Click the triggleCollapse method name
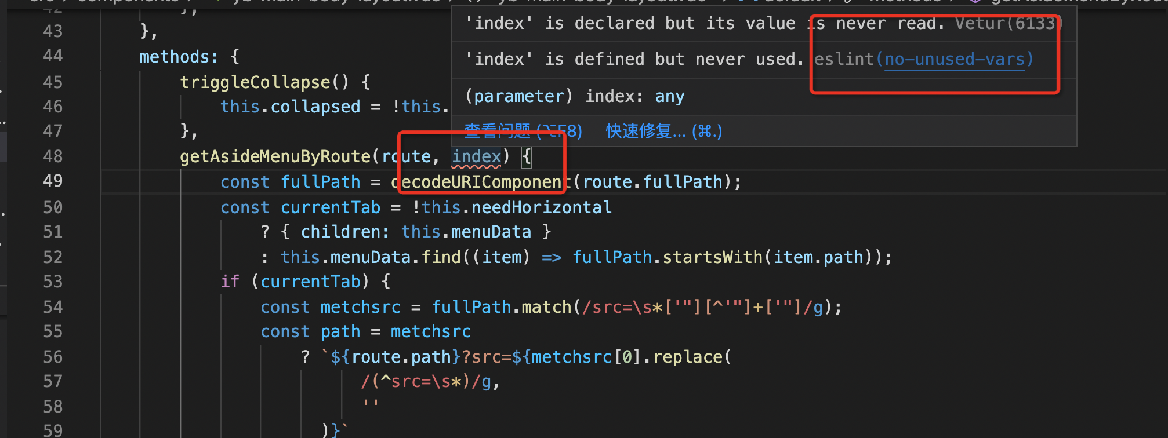This screenshot has width=1168, height=438. coord(255,82)
